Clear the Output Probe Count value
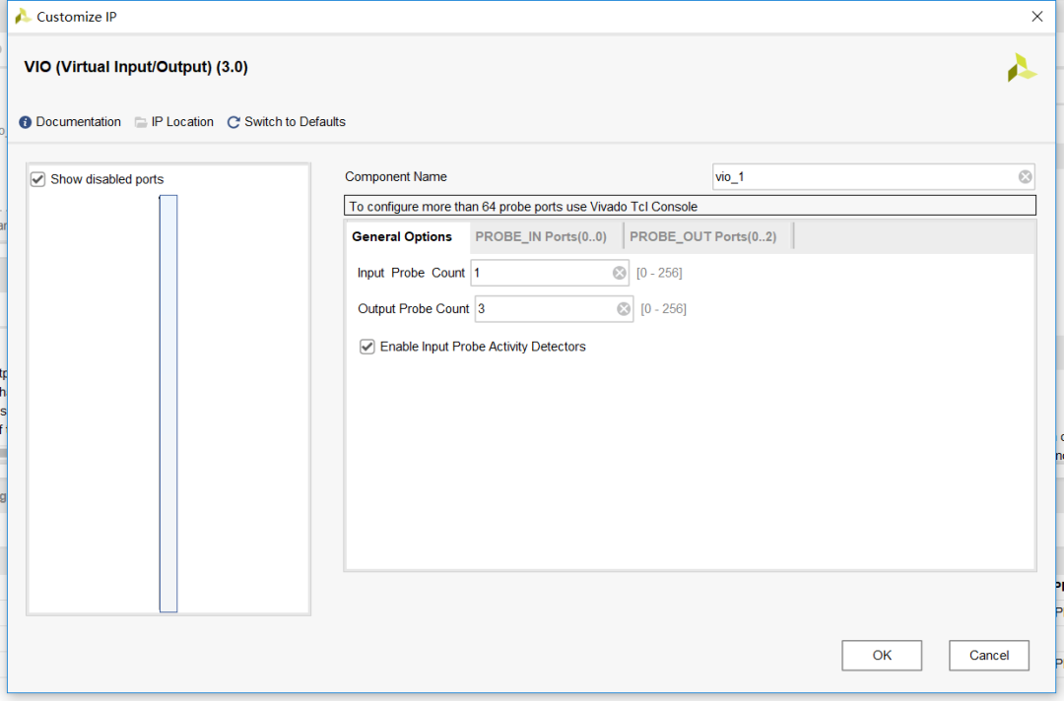This screenshot has height=701, width=1064. tap(623, 309)
